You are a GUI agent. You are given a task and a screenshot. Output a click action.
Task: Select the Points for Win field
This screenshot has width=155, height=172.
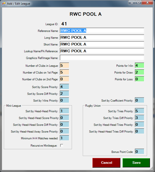(x=139, y=65)
